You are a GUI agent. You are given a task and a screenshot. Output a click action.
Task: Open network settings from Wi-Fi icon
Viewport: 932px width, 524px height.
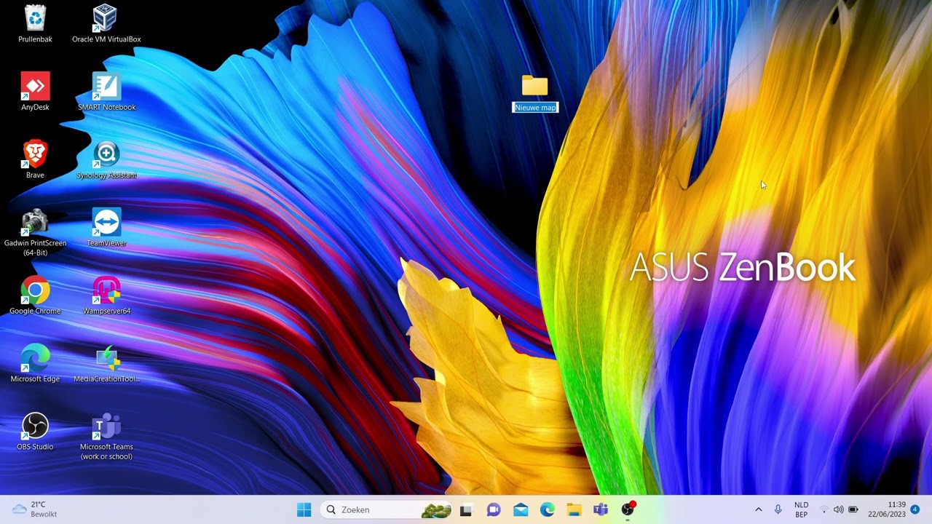[824, 509]
